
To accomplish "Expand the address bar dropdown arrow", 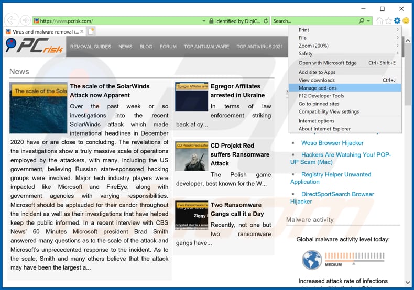I will 204,21.
